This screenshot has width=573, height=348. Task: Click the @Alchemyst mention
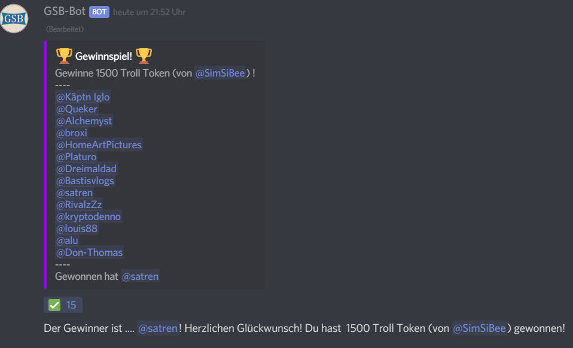[84, 121]
